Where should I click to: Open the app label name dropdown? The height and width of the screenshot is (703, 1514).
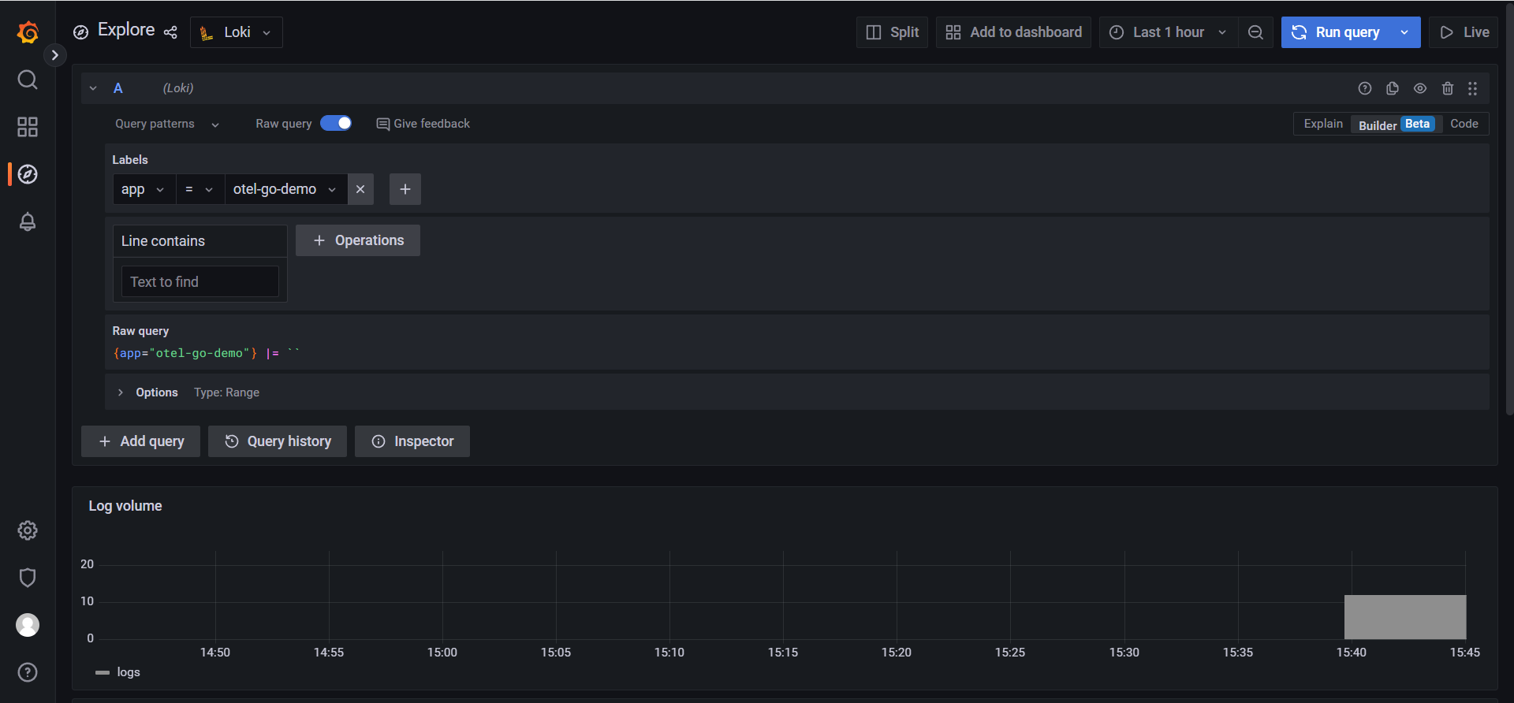(x=144, y=189)
